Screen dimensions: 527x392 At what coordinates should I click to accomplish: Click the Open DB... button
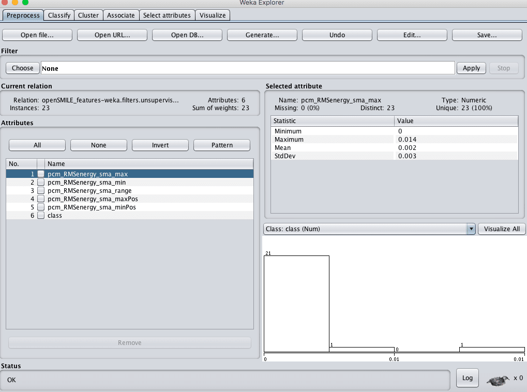tap(187, 35)
